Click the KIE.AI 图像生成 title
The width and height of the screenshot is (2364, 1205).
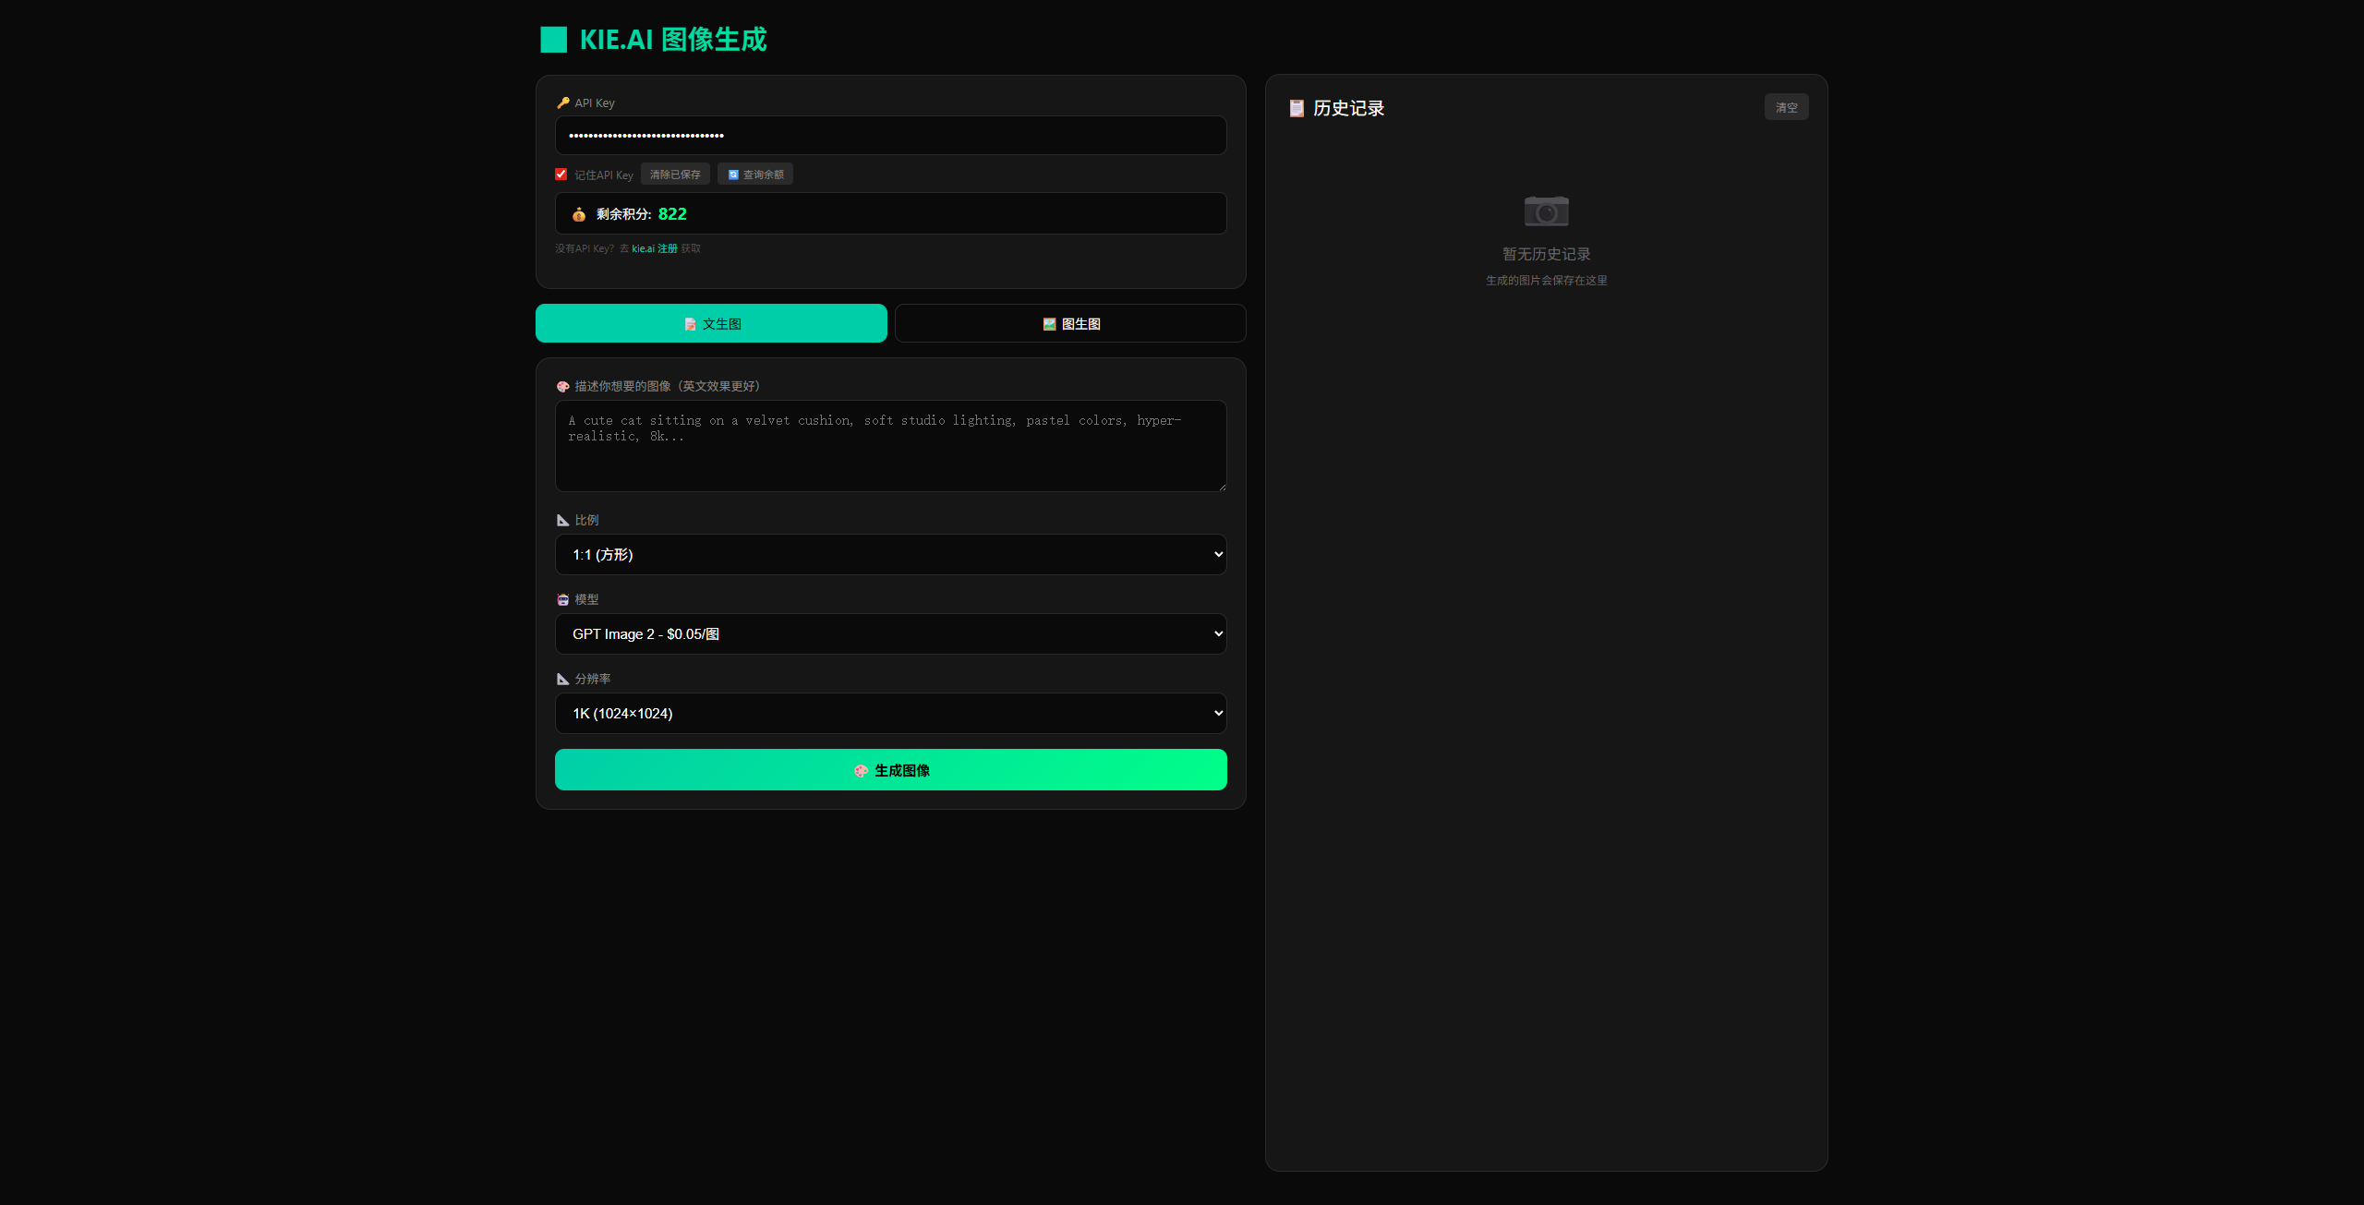[673, 40]
